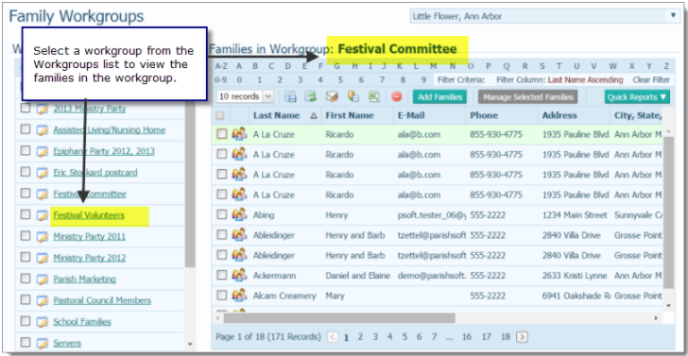Filter last names by letter S
The height and width of the screenshot is (356, 688).
[542, 67]
